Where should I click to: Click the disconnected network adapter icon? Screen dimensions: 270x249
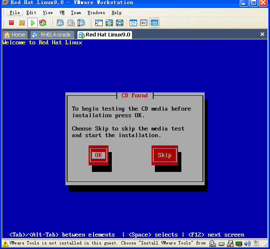click(x=230, y=244)
